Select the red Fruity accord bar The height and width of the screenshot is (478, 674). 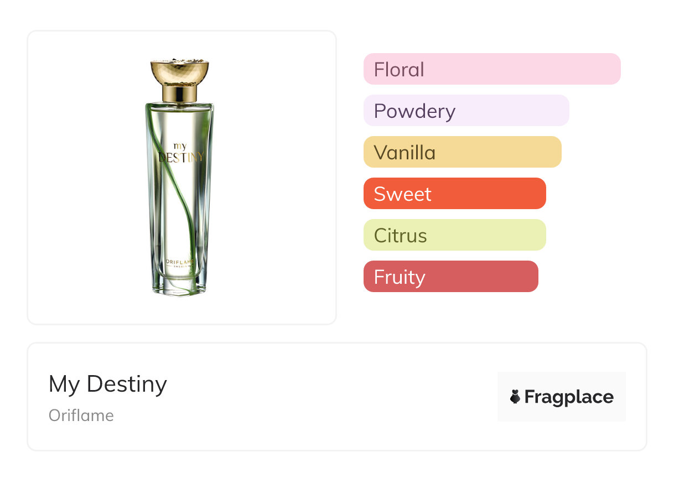point(450,277)
